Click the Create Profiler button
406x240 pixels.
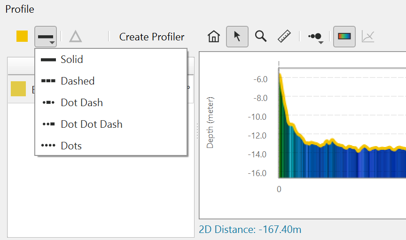point(152,37)
